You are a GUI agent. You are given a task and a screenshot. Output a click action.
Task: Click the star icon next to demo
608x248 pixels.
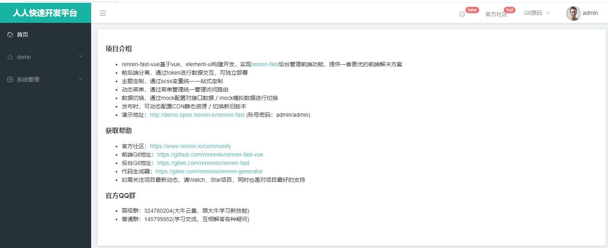tap(10, 57)
